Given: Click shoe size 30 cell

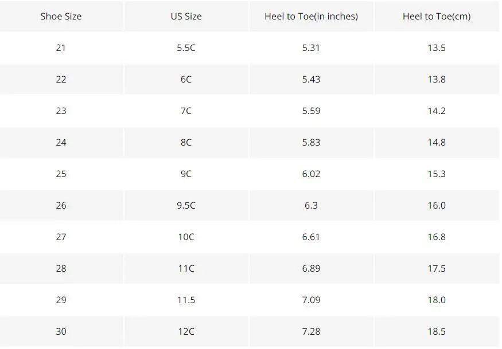Looking at the screenshot, I should click(61, 331).
